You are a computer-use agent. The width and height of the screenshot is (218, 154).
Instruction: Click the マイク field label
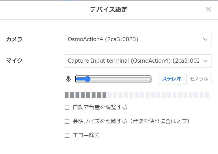(14, 61)
